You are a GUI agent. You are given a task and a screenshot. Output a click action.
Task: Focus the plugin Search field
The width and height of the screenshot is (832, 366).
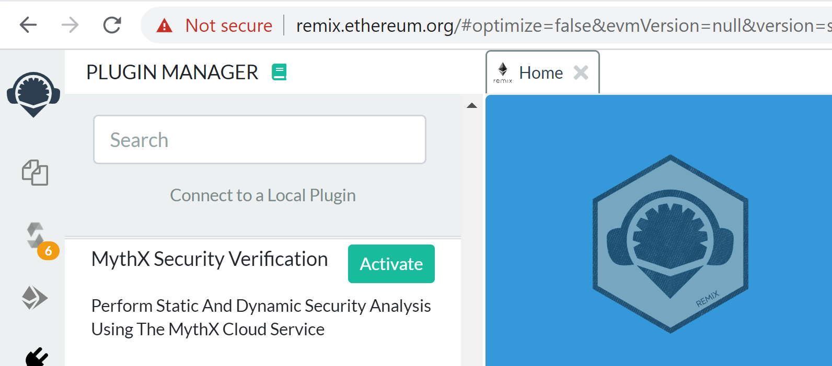tap(260, 140)
